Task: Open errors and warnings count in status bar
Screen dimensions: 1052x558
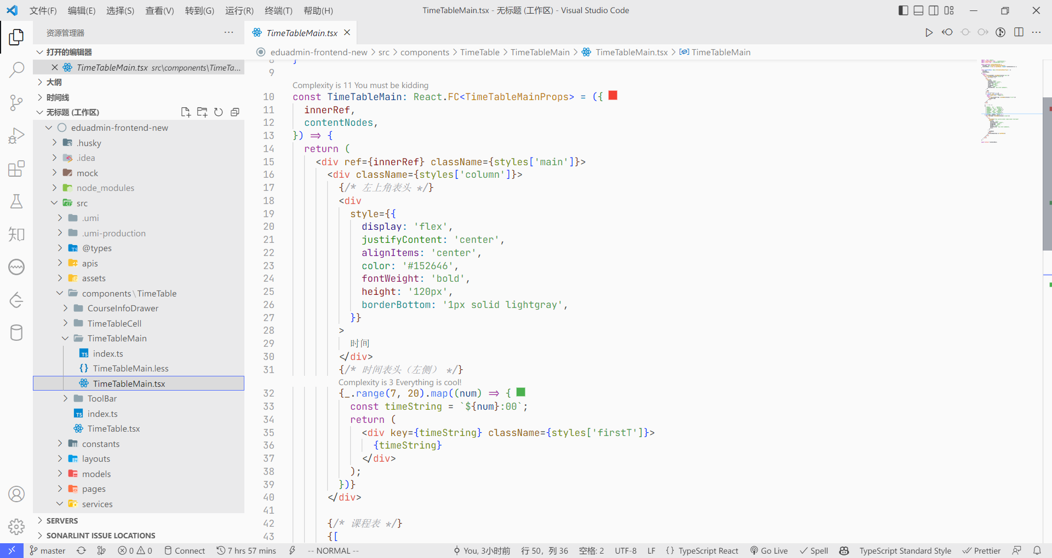Action: pos(135,550)
